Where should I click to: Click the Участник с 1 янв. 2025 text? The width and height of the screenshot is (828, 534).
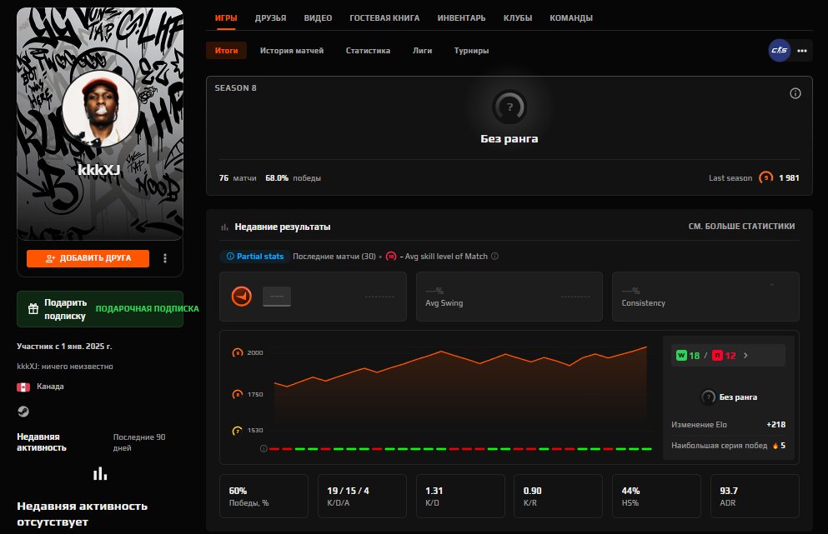[x=64, y=347]
